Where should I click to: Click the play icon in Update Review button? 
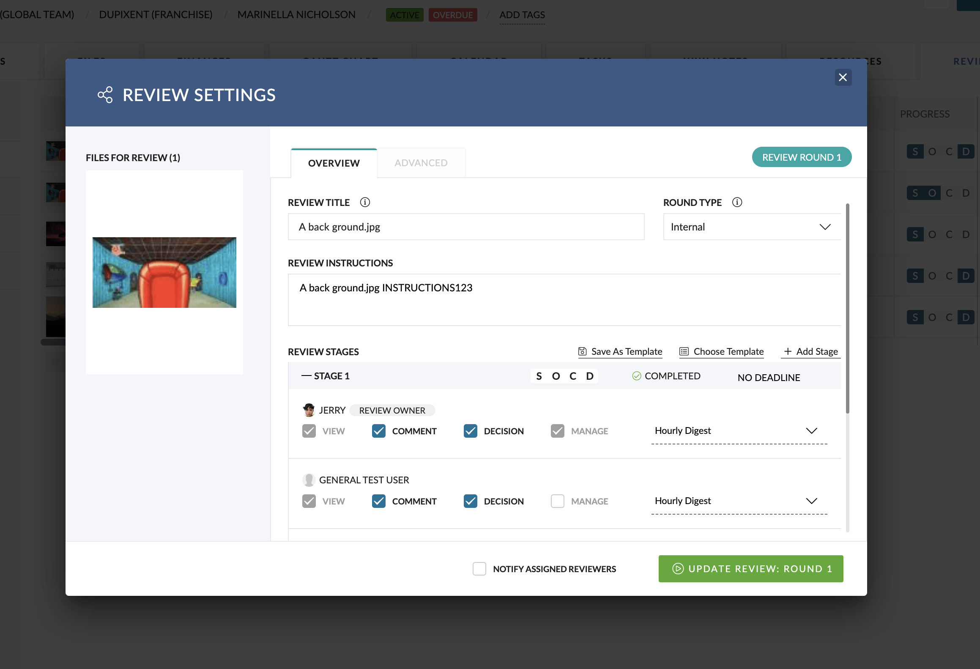click(x=678, y=569)
